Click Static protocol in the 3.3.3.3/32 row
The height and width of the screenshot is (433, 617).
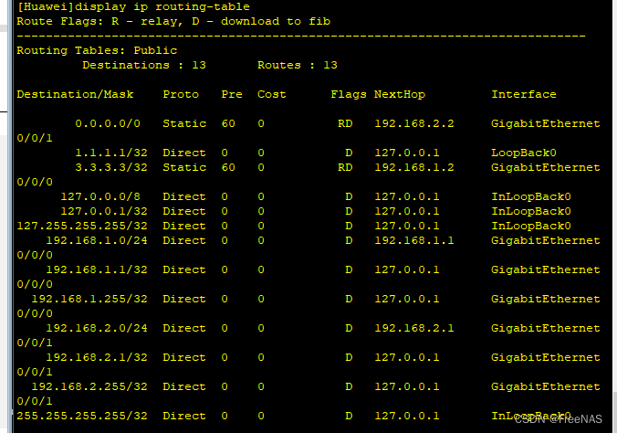click(184, 167)
